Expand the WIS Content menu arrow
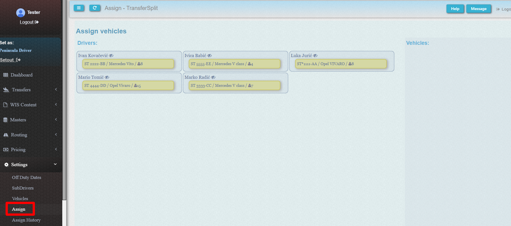This screenshot has width=511, height=226. pyautogui.click(x=56, y=104)
